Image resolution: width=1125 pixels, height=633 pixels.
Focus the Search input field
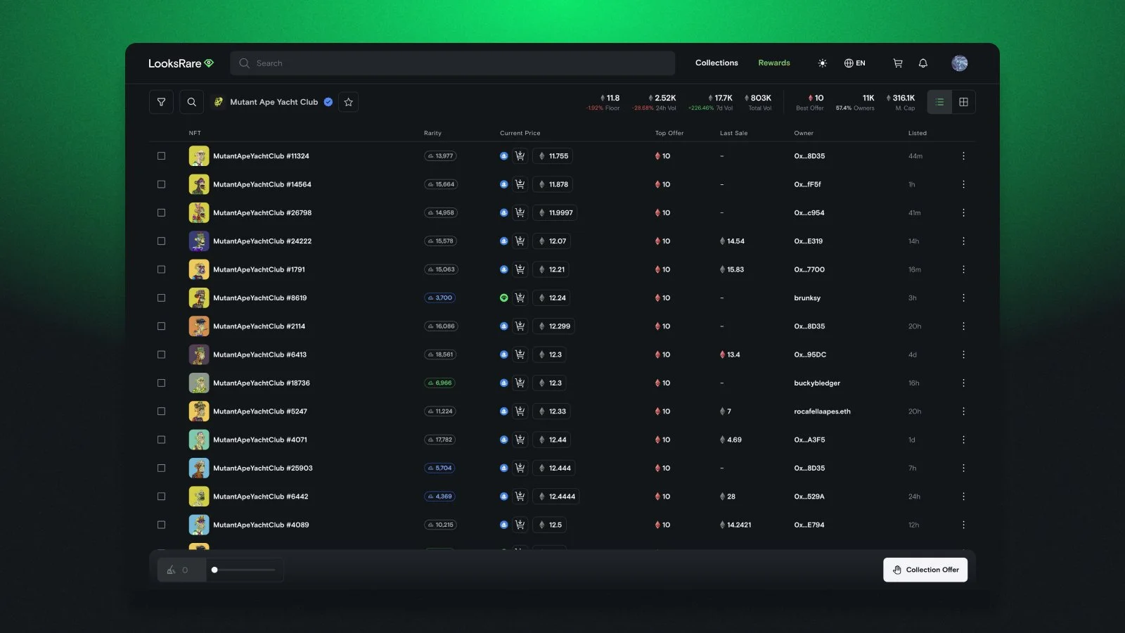(x=452, y=63)
